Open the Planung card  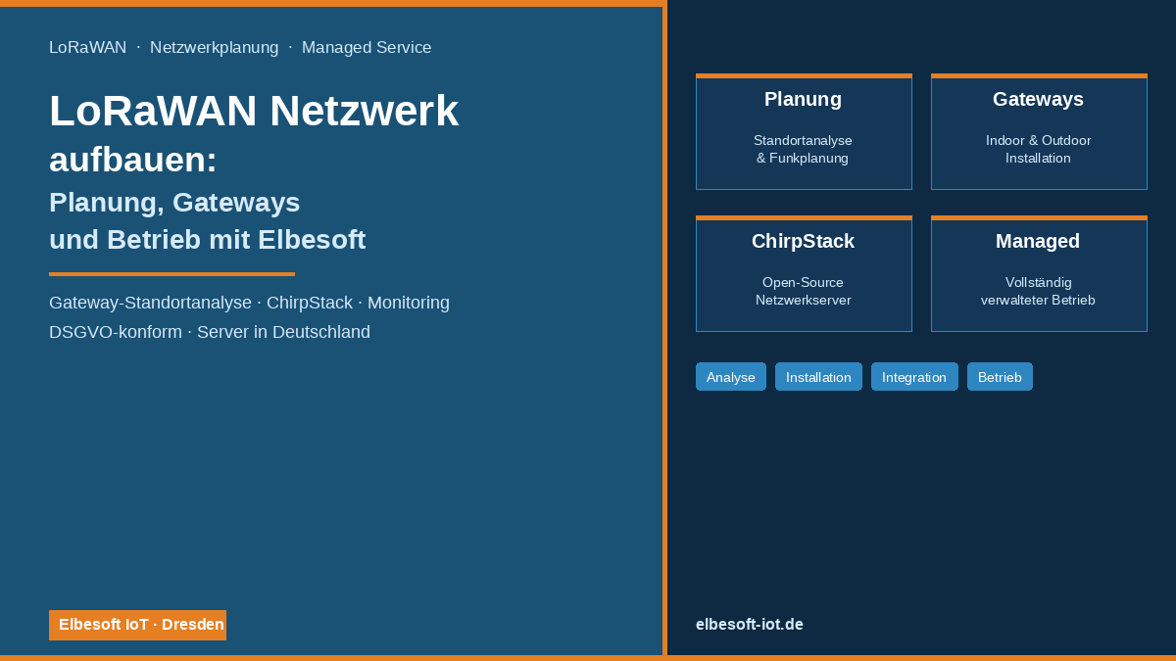coord(804,131)
